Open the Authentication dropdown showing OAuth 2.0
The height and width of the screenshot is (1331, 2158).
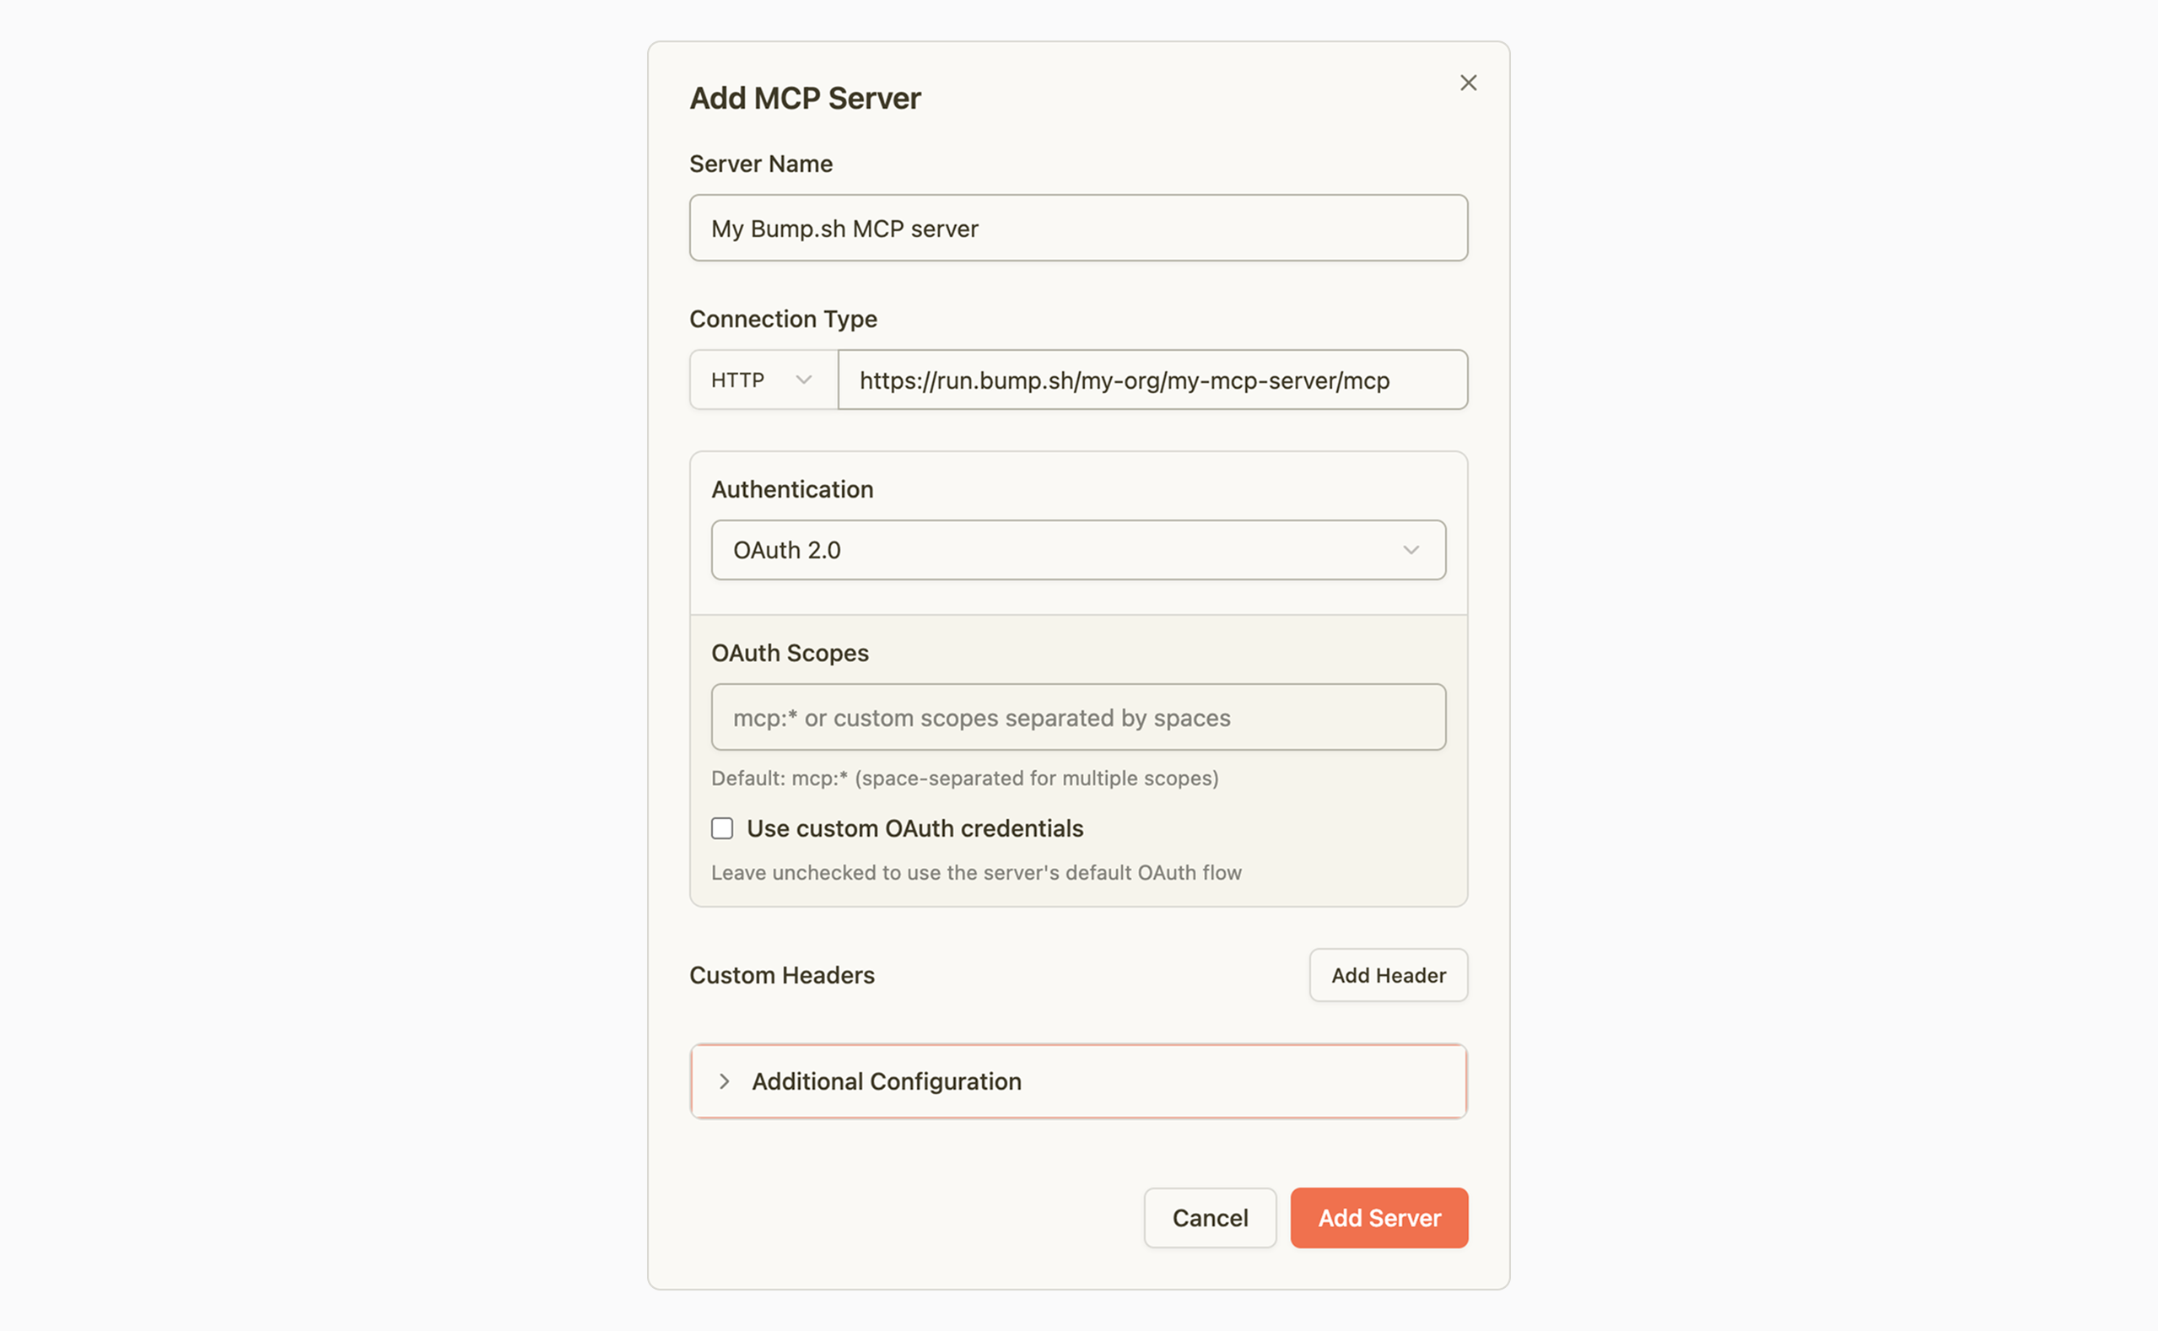coord(1077,550)
